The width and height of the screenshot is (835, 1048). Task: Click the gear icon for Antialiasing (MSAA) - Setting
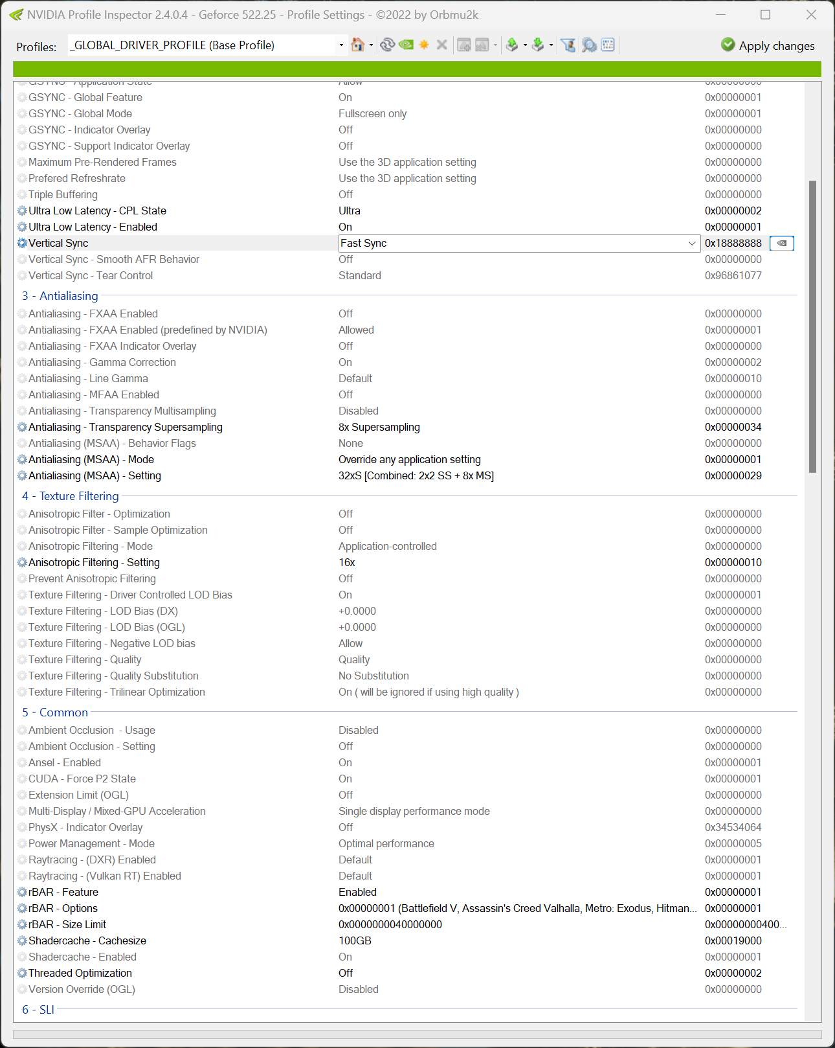[x=22, y=476]
